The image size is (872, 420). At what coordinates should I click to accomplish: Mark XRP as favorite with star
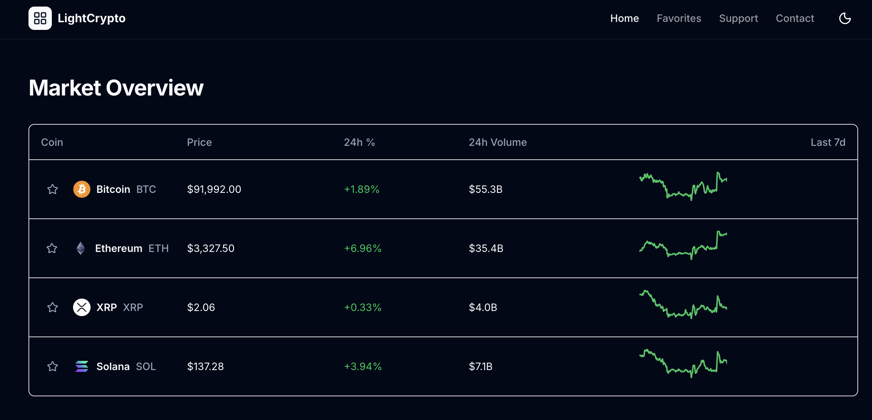click(x=53, y=307)
